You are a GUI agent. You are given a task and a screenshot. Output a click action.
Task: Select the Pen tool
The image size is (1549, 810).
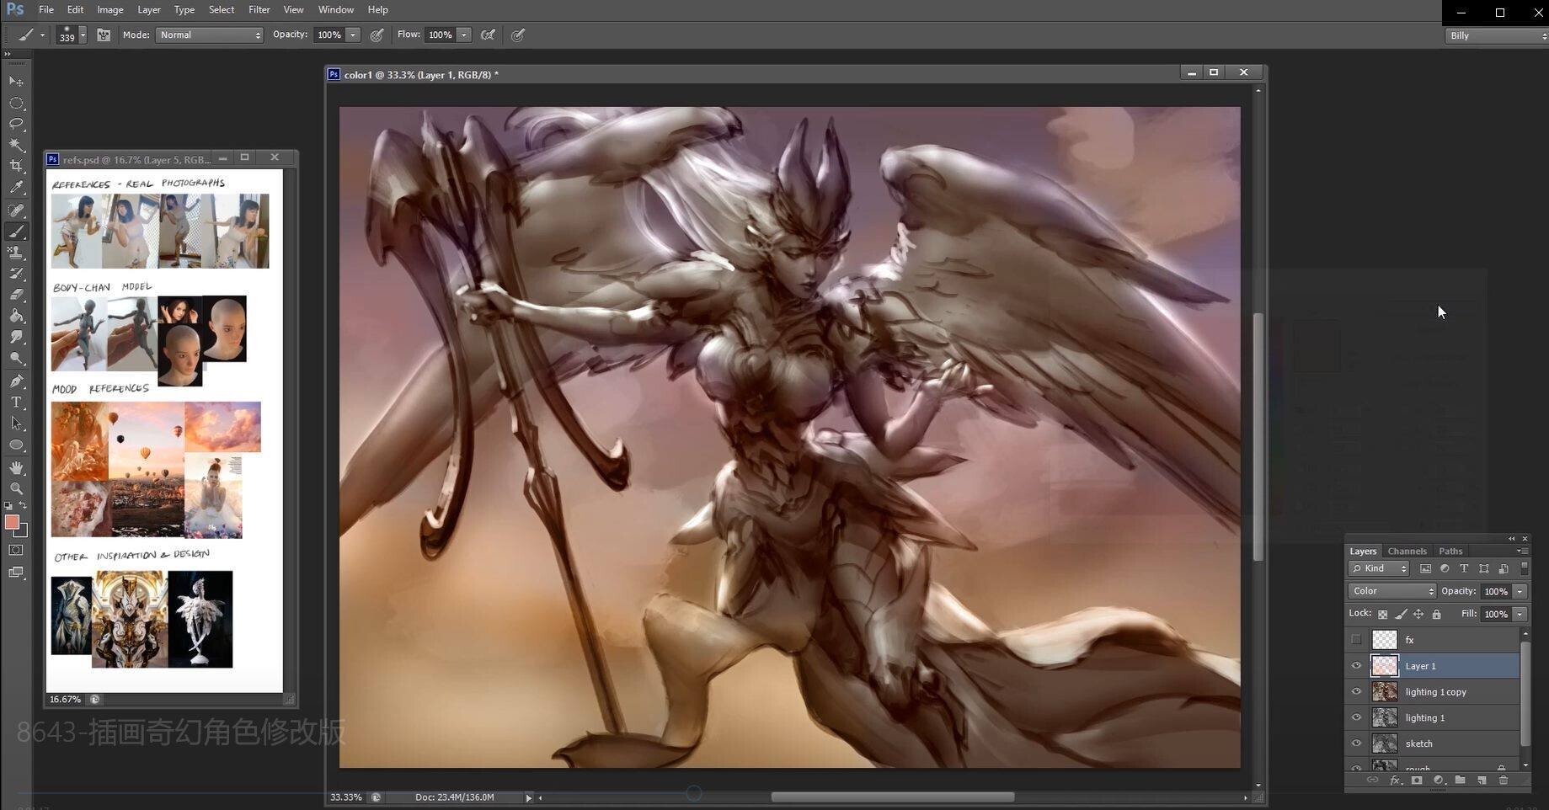[16, 381]
